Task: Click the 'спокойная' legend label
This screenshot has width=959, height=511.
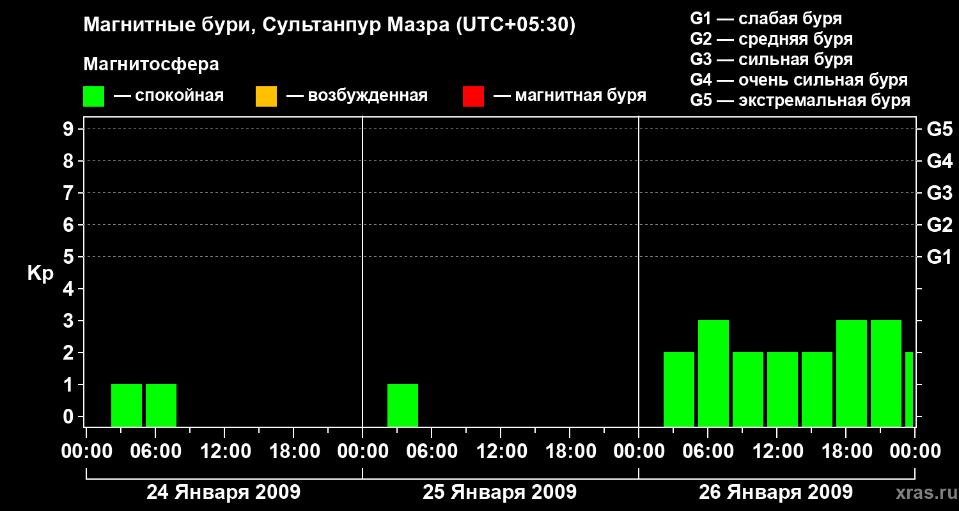Action: [180, 96]
